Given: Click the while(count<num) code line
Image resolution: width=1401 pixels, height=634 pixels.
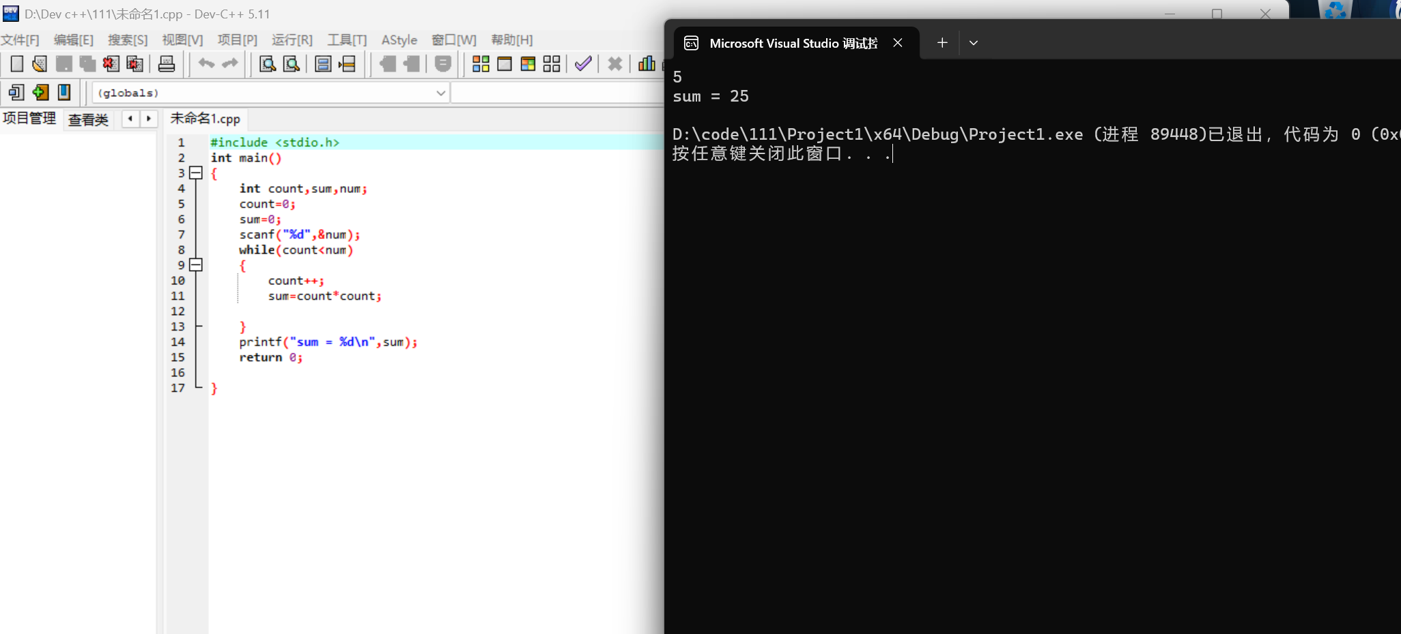Looking at the screenshot, I should click(296, 250).
